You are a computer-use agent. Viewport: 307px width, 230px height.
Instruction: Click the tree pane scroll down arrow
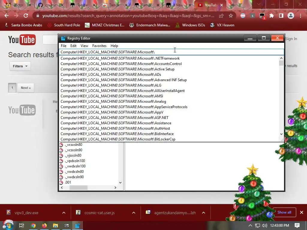pos(121,182)
